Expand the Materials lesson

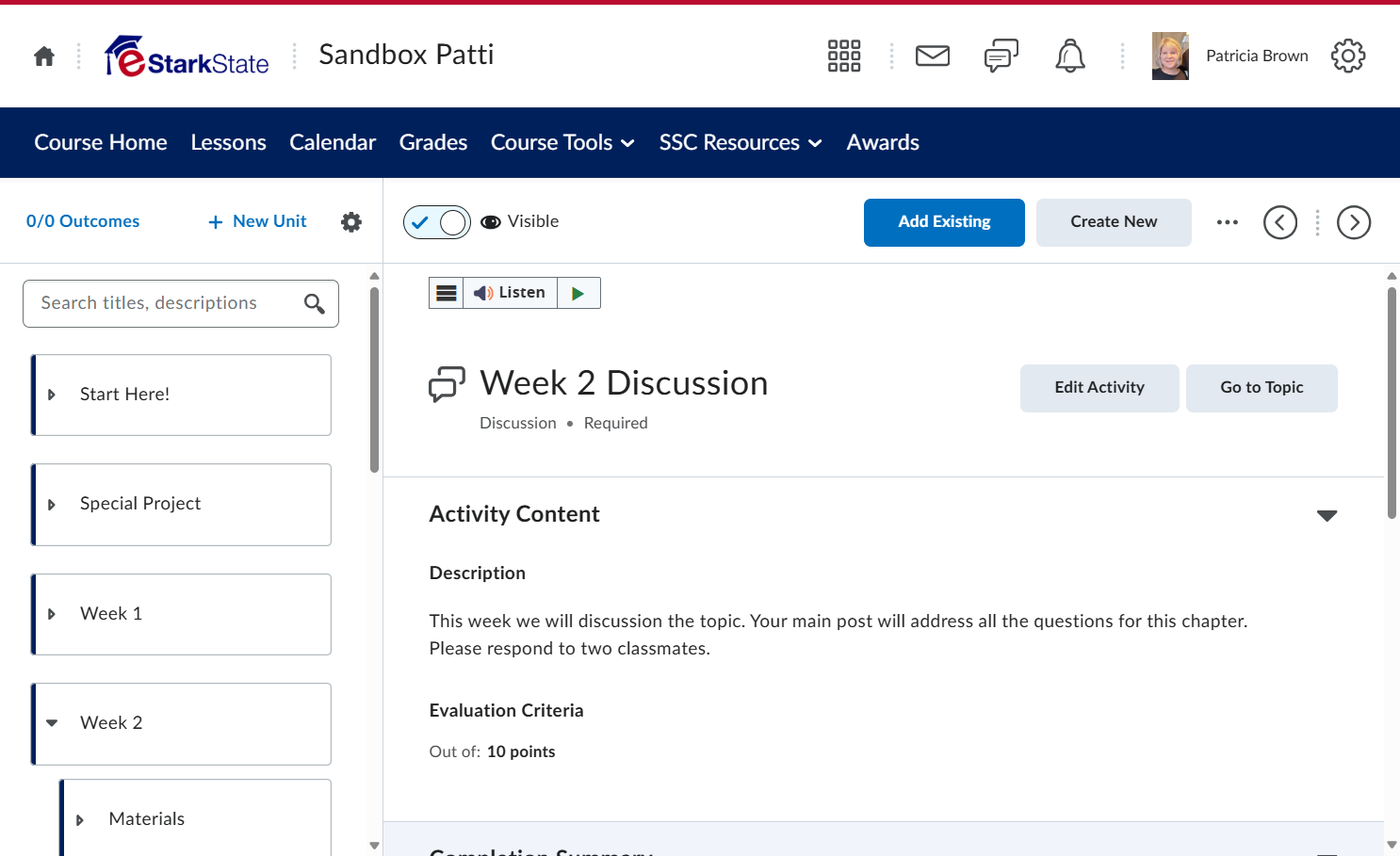[x=80, y=820]
